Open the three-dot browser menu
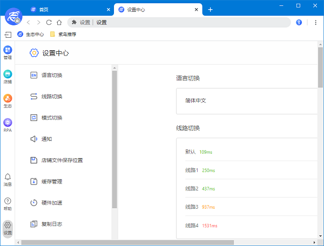 point(315,22)
